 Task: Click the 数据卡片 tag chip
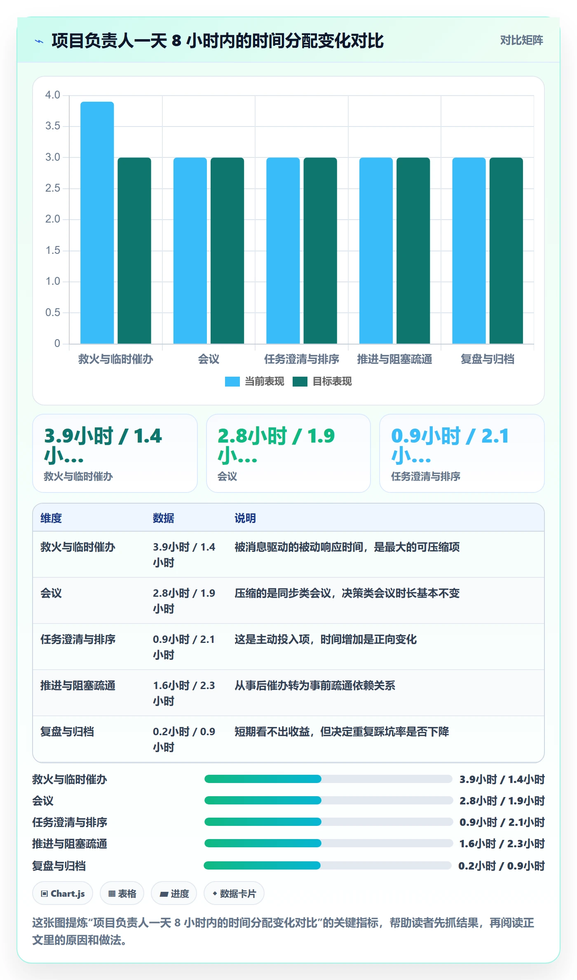click(x=234, y=893)
